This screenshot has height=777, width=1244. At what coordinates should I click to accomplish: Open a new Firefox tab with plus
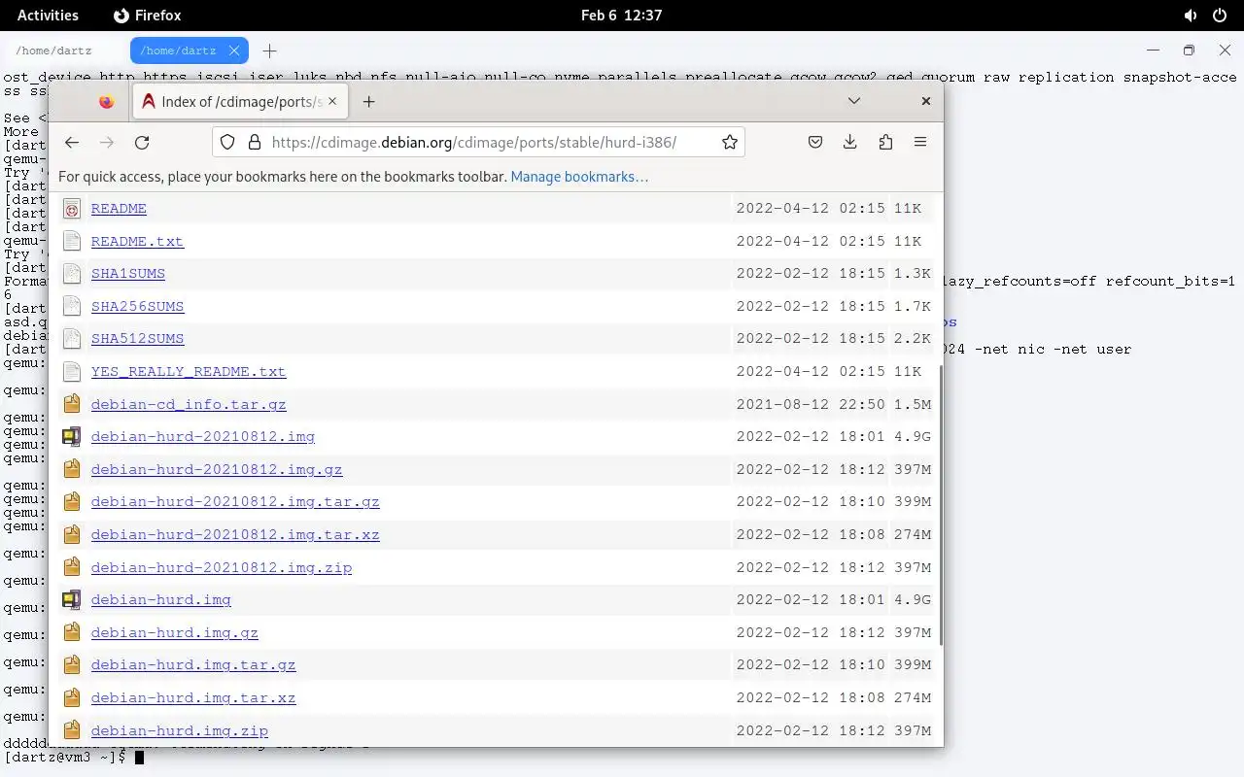tap(368, 101)
